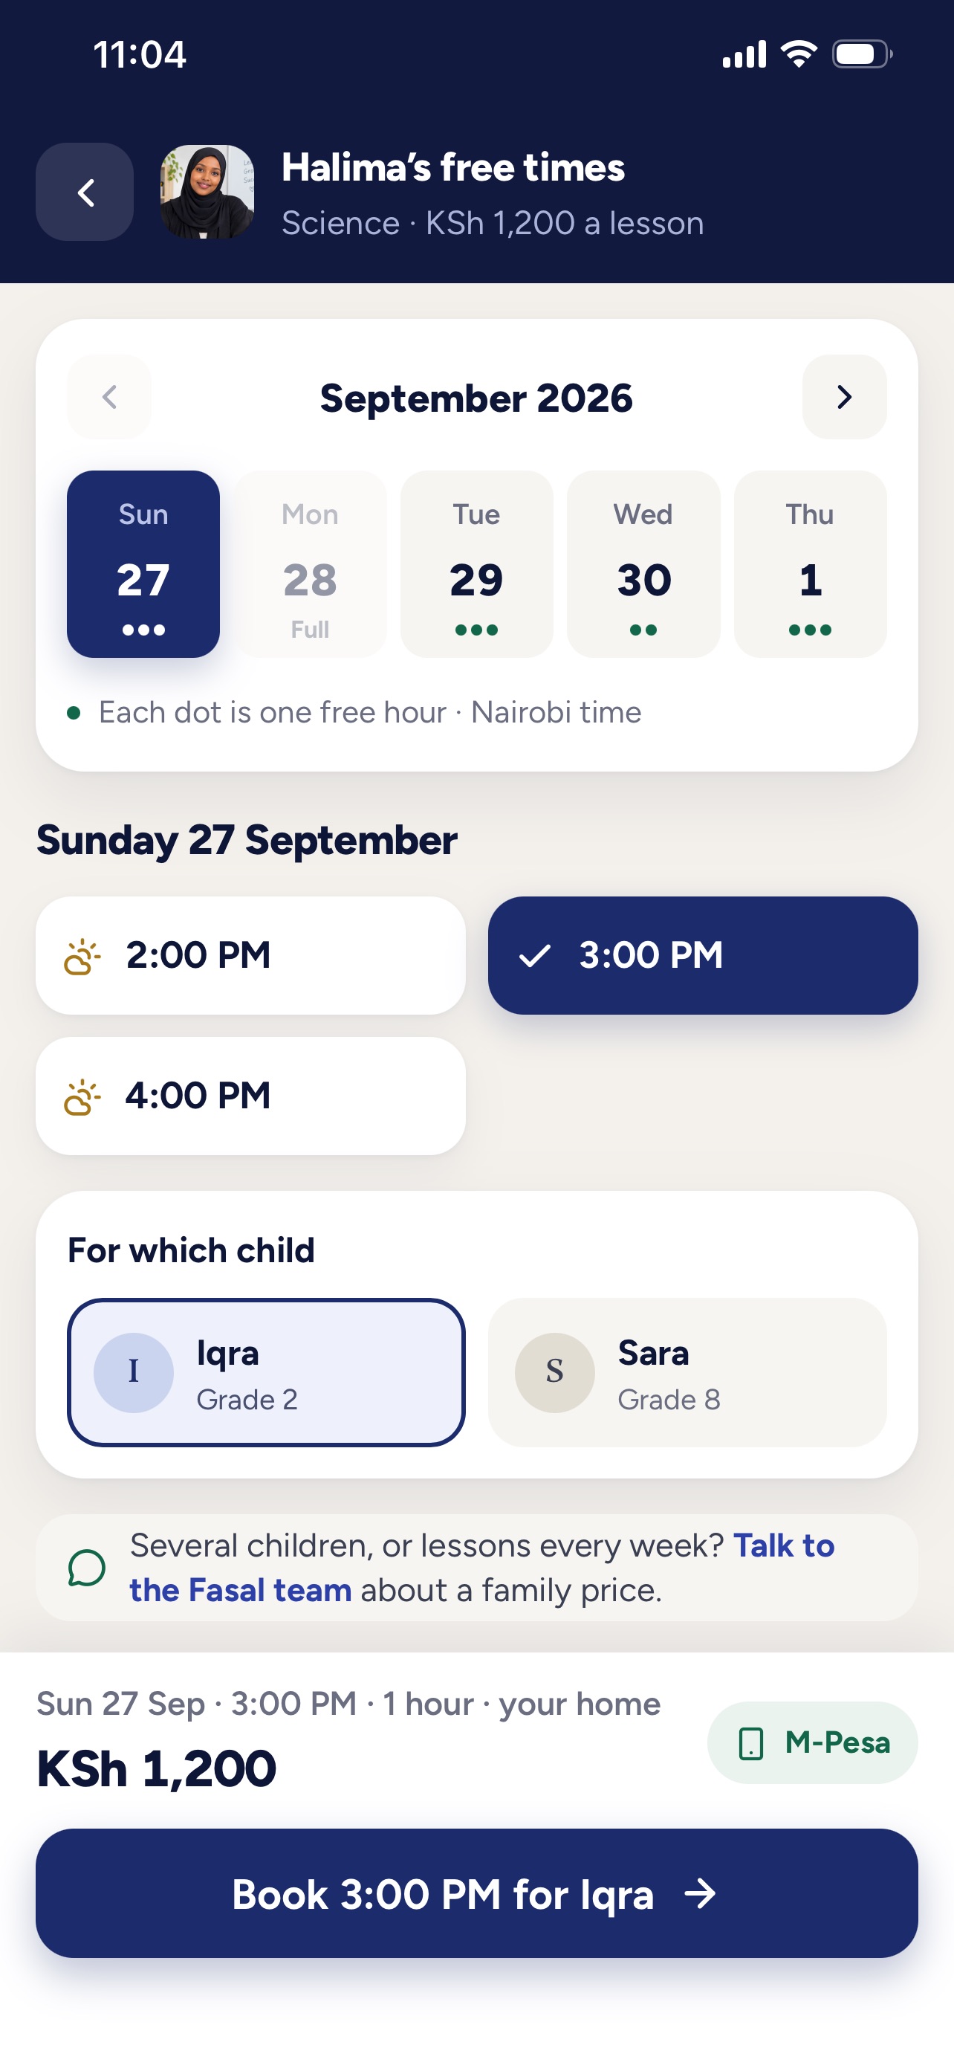Select Sara Grade 8 as the child

tap(687, 1373)
